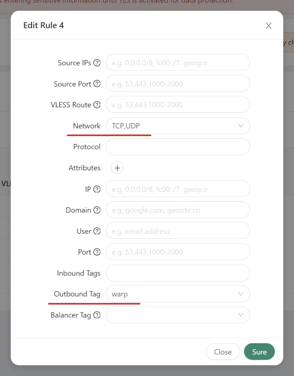Select the User email address field
The height and width of the screenshot is (376, 294).
point(178,231)
